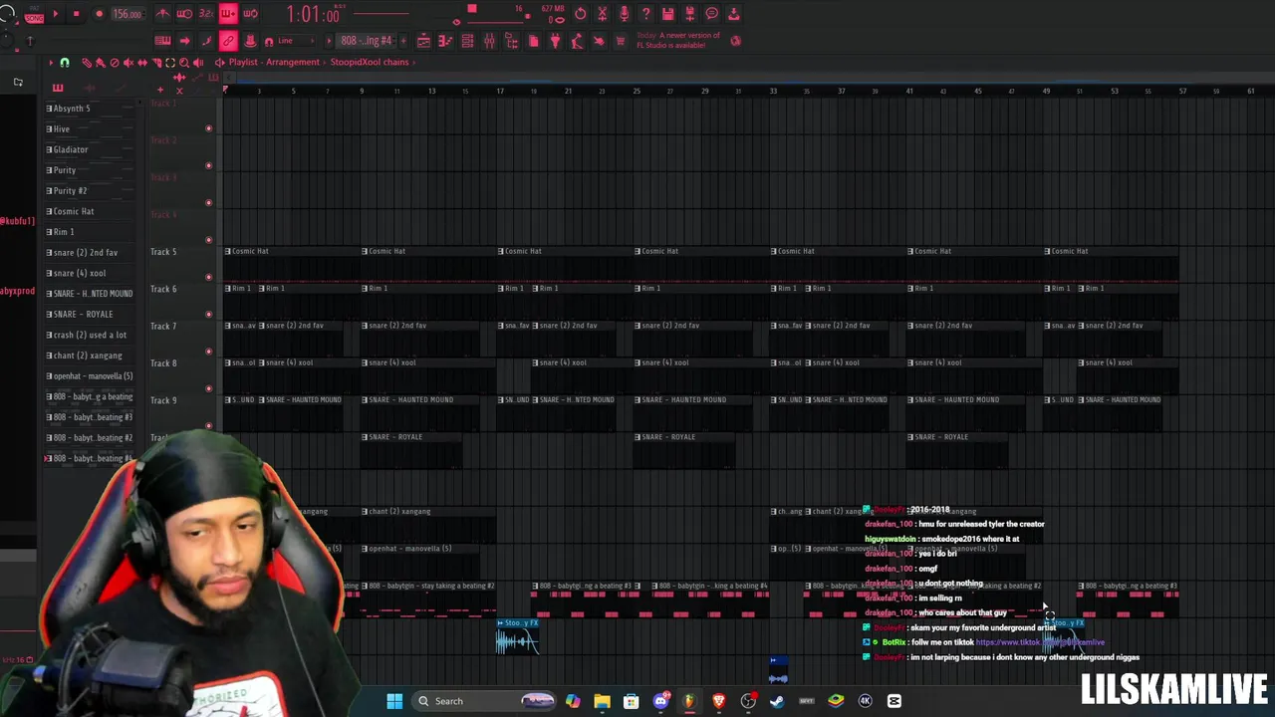Open the help question mark icon
This screenshot has height=717, width=1275.
click(x=645, y=14)
